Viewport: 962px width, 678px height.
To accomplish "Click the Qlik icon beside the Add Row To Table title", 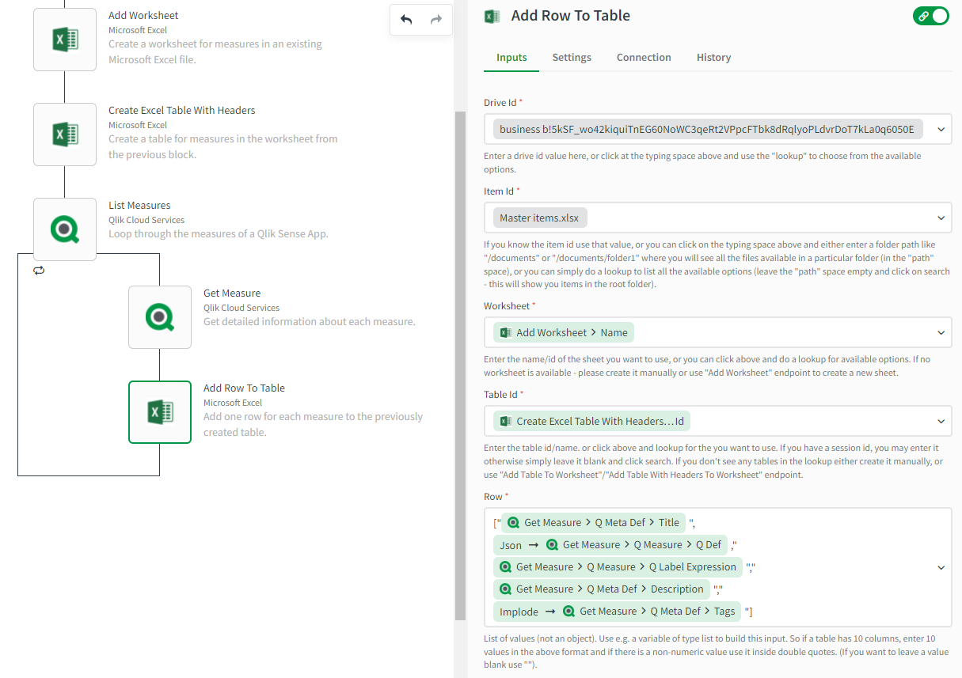I will [x=492, y=16].
